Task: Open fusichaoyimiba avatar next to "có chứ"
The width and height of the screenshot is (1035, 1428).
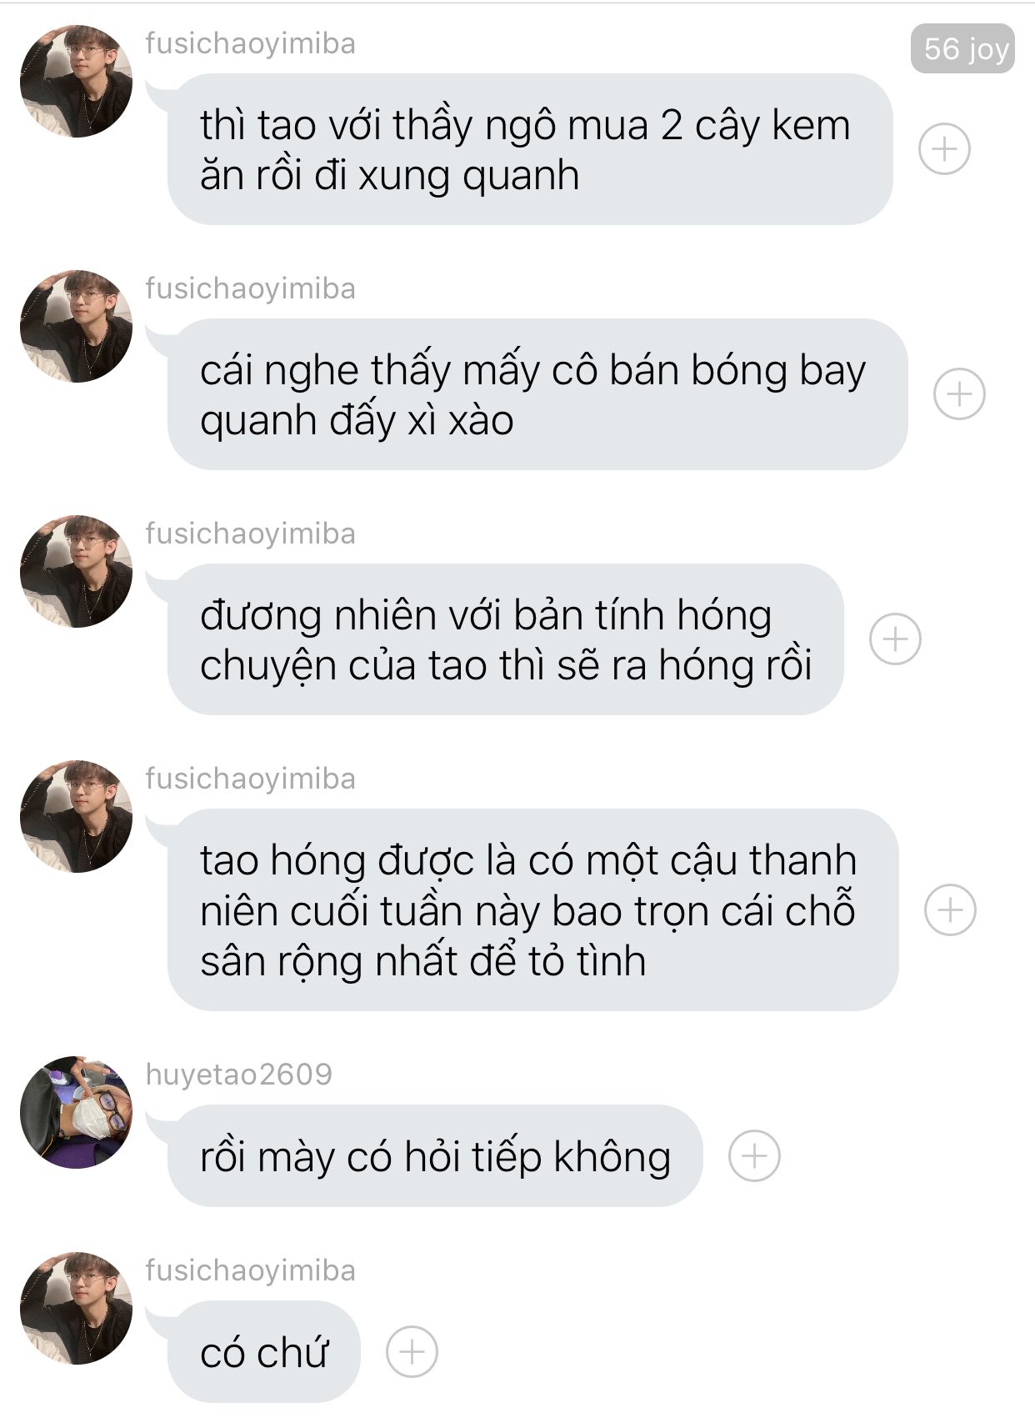Action: click(x=76, y=1308)
